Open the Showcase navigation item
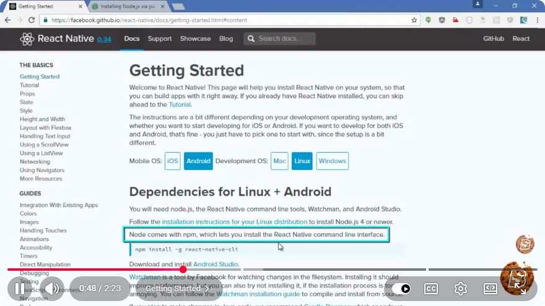This screenshot has height=306, width=545. click(x=195, y=38)
